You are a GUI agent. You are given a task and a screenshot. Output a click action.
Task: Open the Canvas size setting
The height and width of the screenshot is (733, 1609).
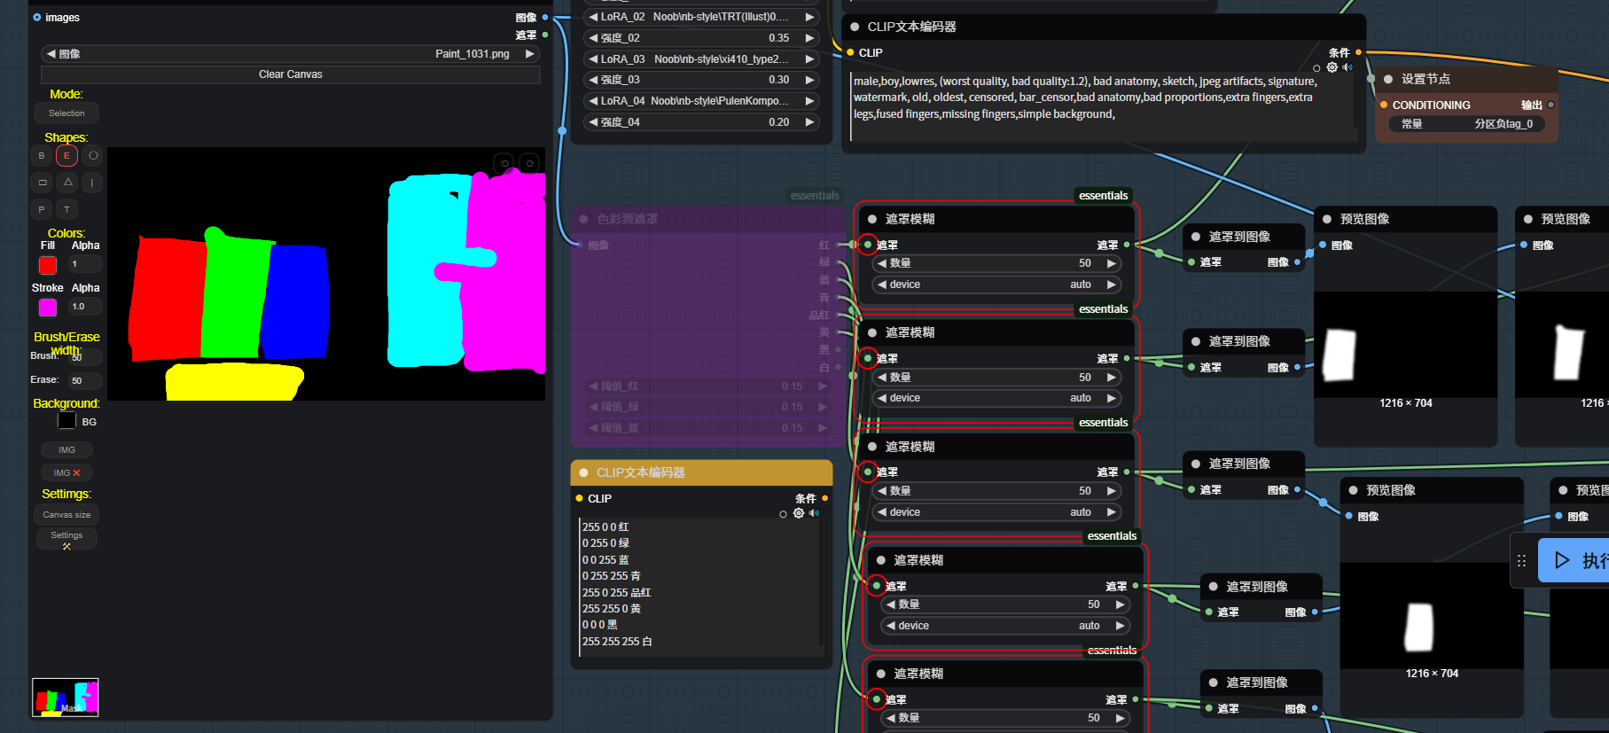tap(66, 515)
